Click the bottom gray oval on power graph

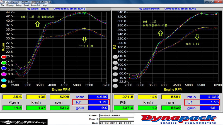(x=115, y=86)
